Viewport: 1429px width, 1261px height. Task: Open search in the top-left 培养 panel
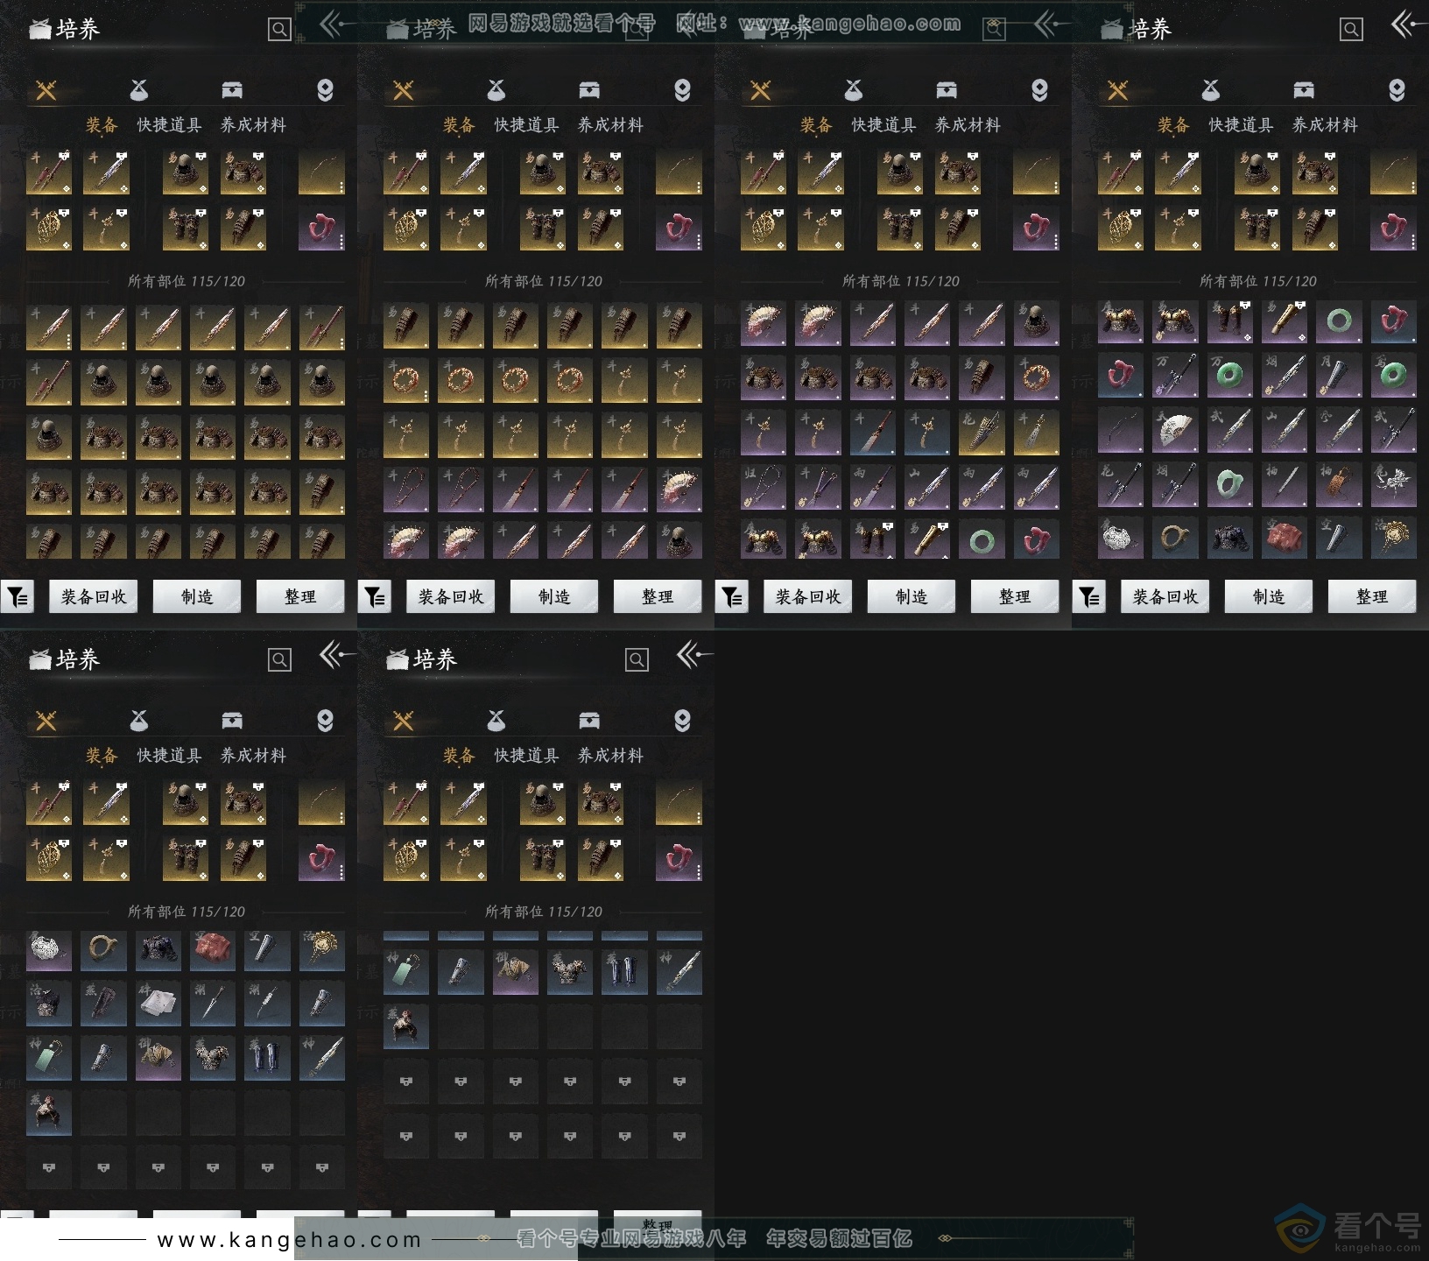(x=279, y=30)
